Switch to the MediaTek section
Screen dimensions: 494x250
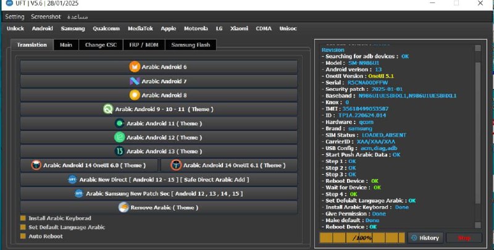(140, 28)
